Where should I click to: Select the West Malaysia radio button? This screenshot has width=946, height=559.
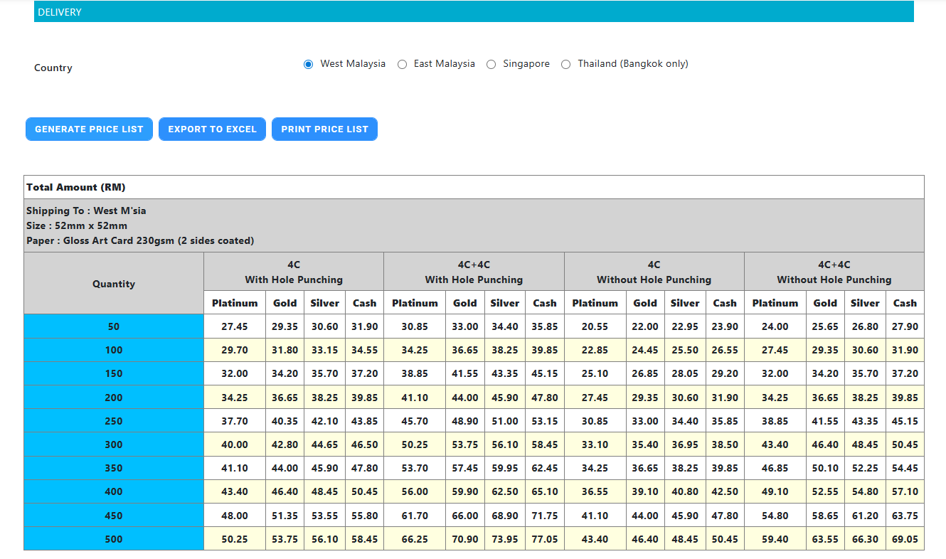point(308,64)
